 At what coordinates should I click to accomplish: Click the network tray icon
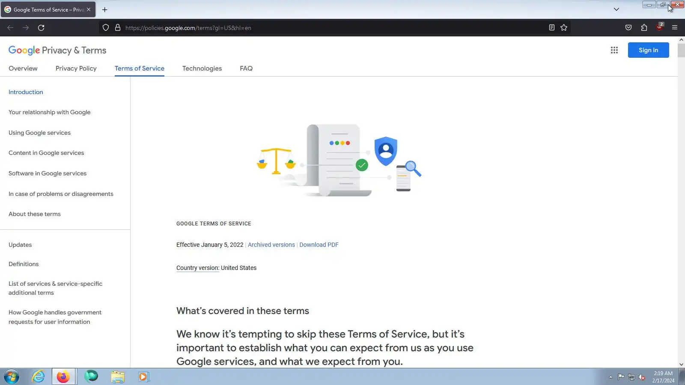coord(631,377)
